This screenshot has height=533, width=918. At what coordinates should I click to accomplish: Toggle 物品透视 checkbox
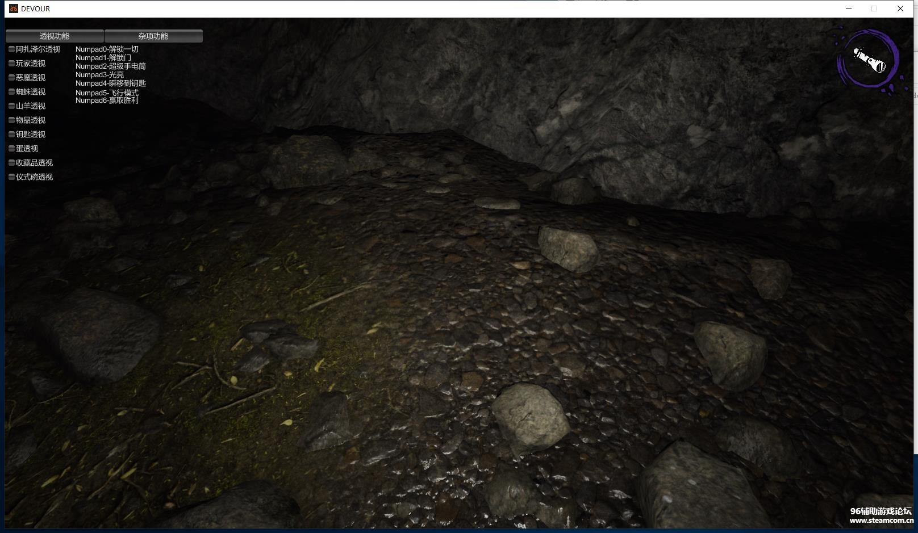pyautogui.click(x=11, y=120)
